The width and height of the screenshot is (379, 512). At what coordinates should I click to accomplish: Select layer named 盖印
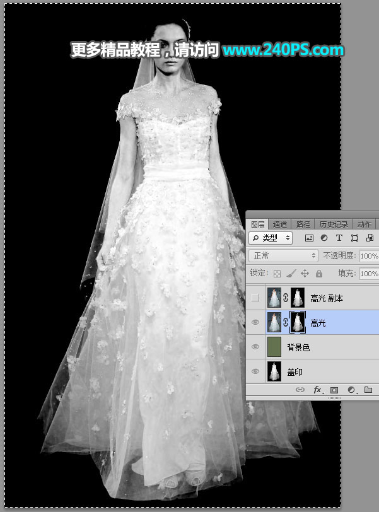click(x=294, y=372)
